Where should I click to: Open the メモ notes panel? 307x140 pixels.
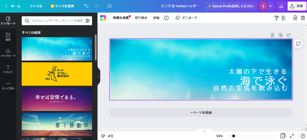(107, 136)
